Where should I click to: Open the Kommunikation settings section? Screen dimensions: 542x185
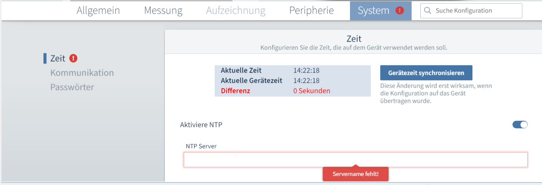82,73
